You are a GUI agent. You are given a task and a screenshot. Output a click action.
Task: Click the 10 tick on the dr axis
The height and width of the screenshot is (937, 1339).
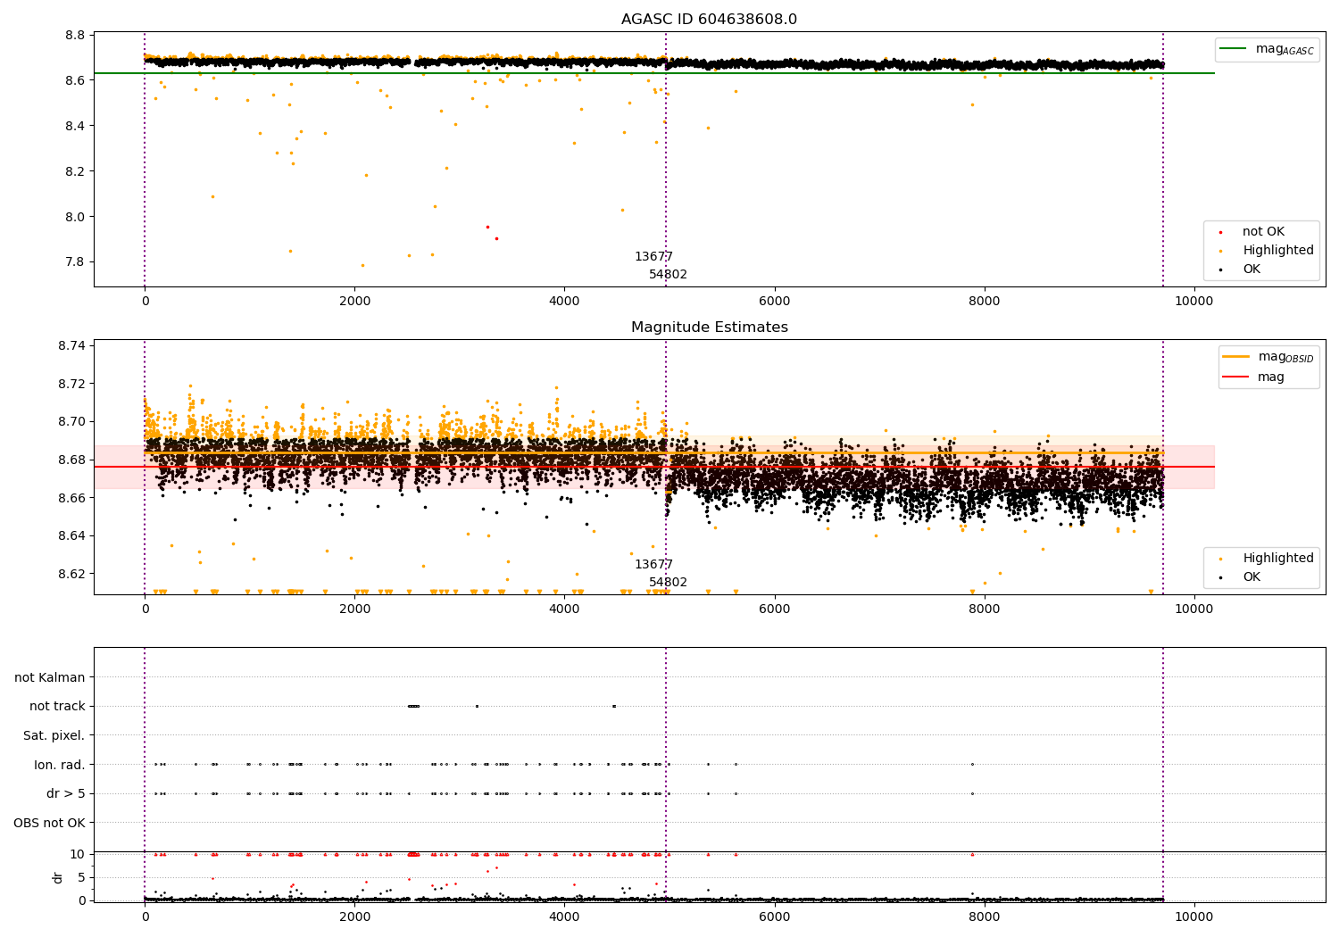[x=78, y=855]
